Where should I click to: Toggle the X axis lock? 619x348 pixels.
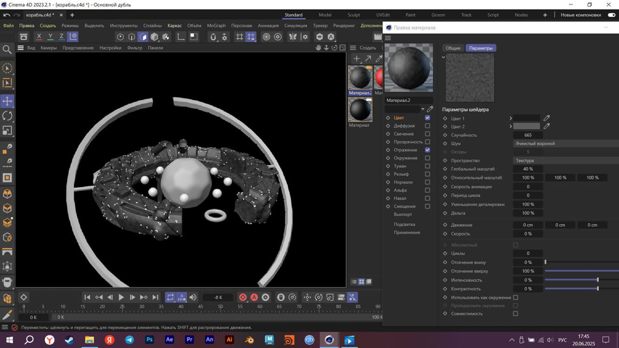pos(39,37)
